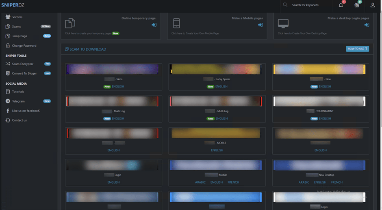Click ENGLISH link under the Lucky Spiner item
This screenshot has width=382, height=210.
(221, 86)
